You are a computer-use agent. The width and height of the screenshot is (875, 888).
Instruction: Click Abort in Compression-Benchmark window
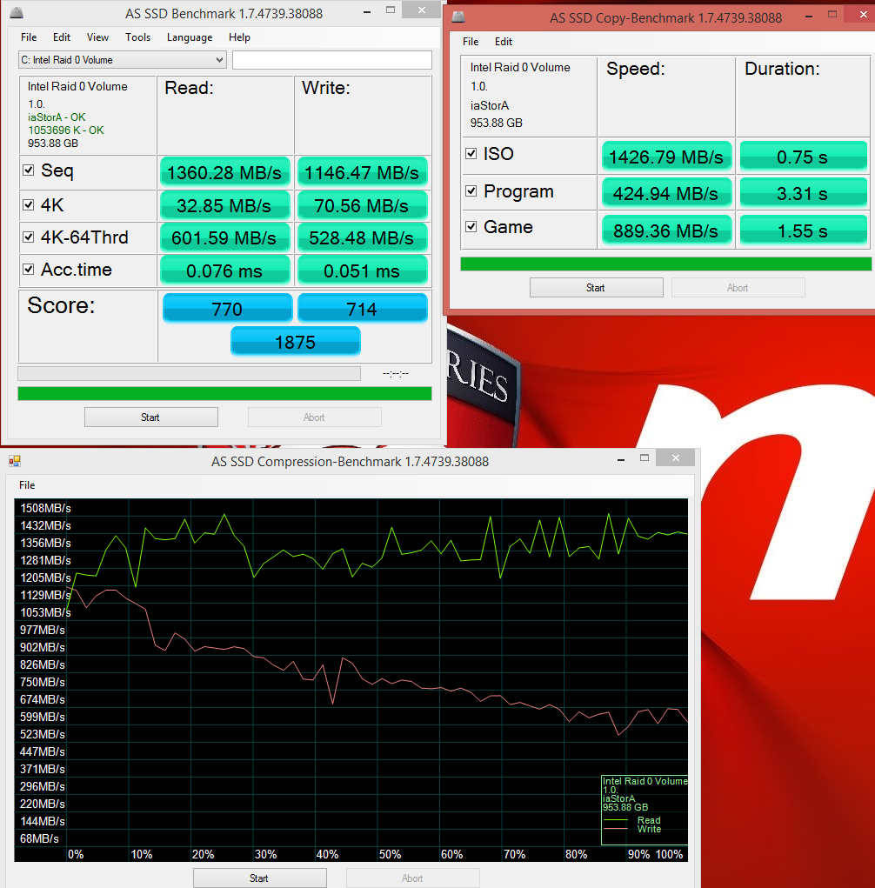tap(413, 878)
